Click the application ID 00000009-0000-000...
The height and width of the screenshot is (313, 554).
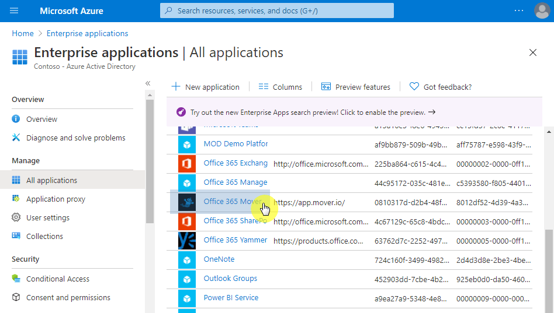point(493,298)
